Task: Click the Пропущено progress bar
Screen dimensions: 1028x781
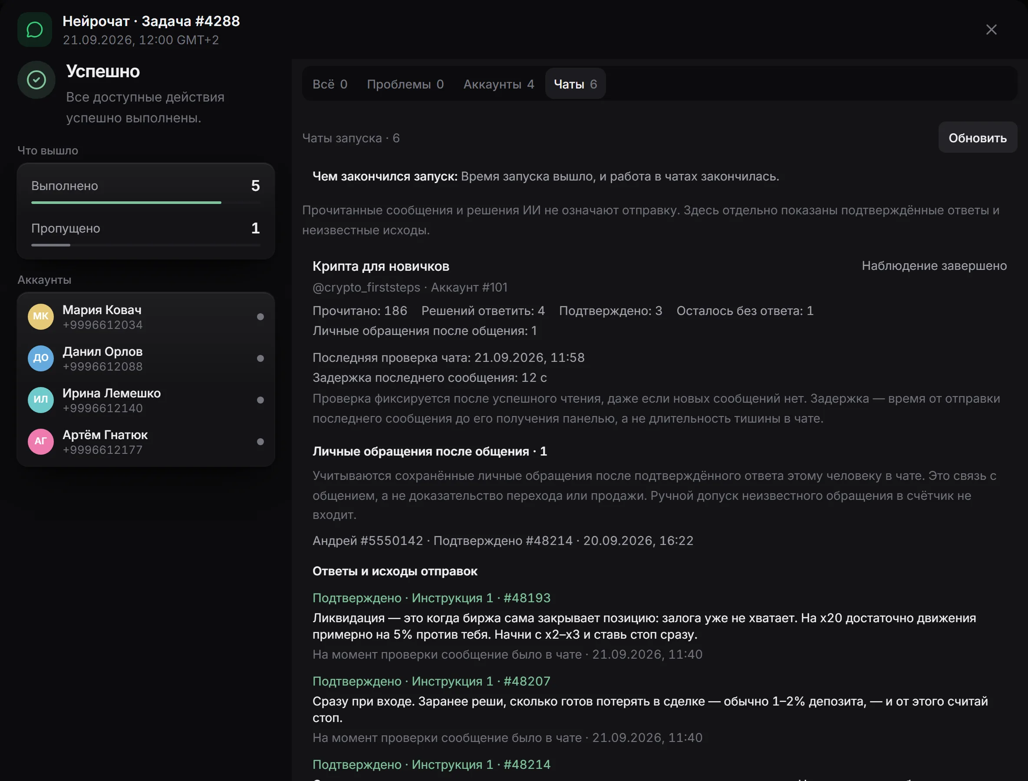Action: coord(145,245)
